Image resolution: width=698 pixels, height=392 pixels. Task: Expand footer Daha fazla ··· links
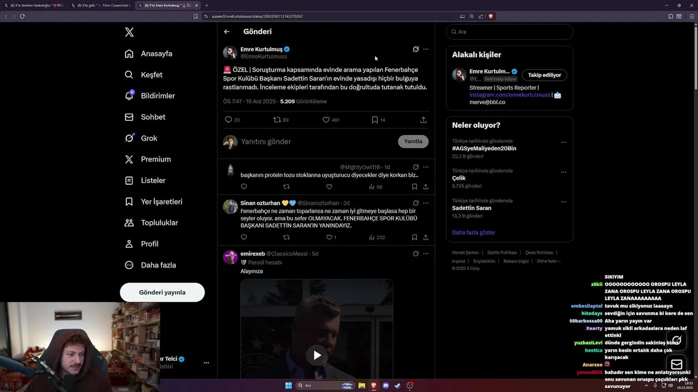(x=549, y=261)
